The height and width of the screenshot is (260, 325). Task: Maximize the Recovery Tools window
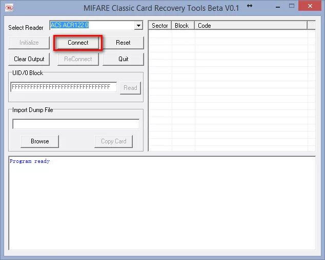(x=292, y=6)
